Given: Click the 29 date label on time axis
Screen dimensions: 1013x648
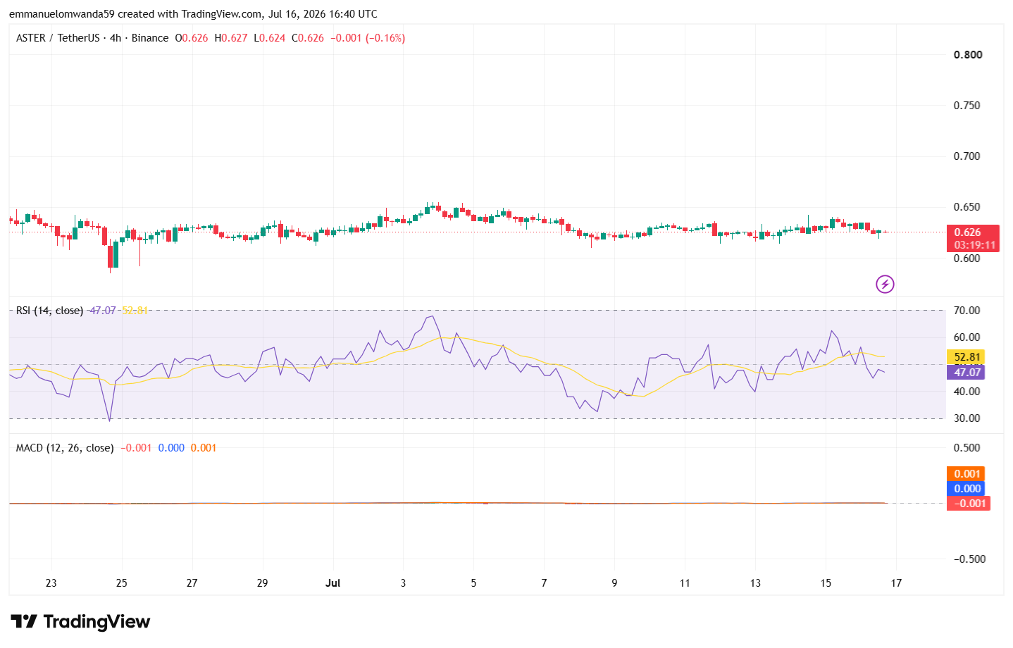Looking at the screenshot, I should [x=263, y=583].
